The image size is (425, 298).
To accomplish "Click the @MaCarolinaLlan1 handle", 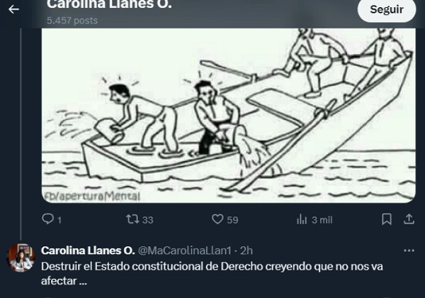I will pos(185,250).
